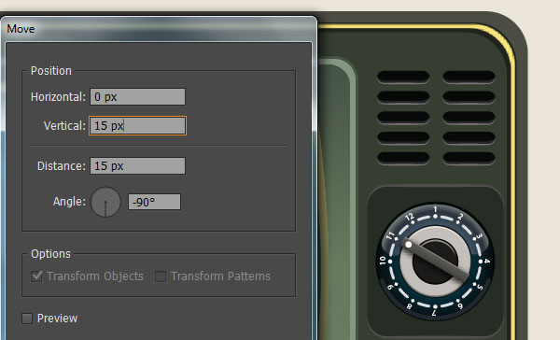
Task: Click the Angle dial control
Action: click(105, 202)
